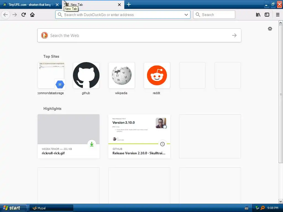Click the vertical scrollbar thumb
This screenshot has height=212, width=283.
pos(281,94)
